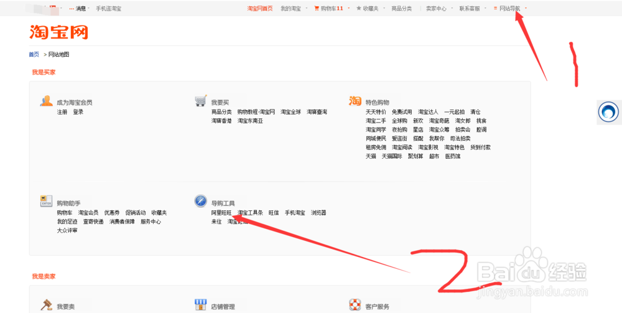622x313 pixels.
Task: Open the 我的足迹 link
Action: (x=67, y=222)
